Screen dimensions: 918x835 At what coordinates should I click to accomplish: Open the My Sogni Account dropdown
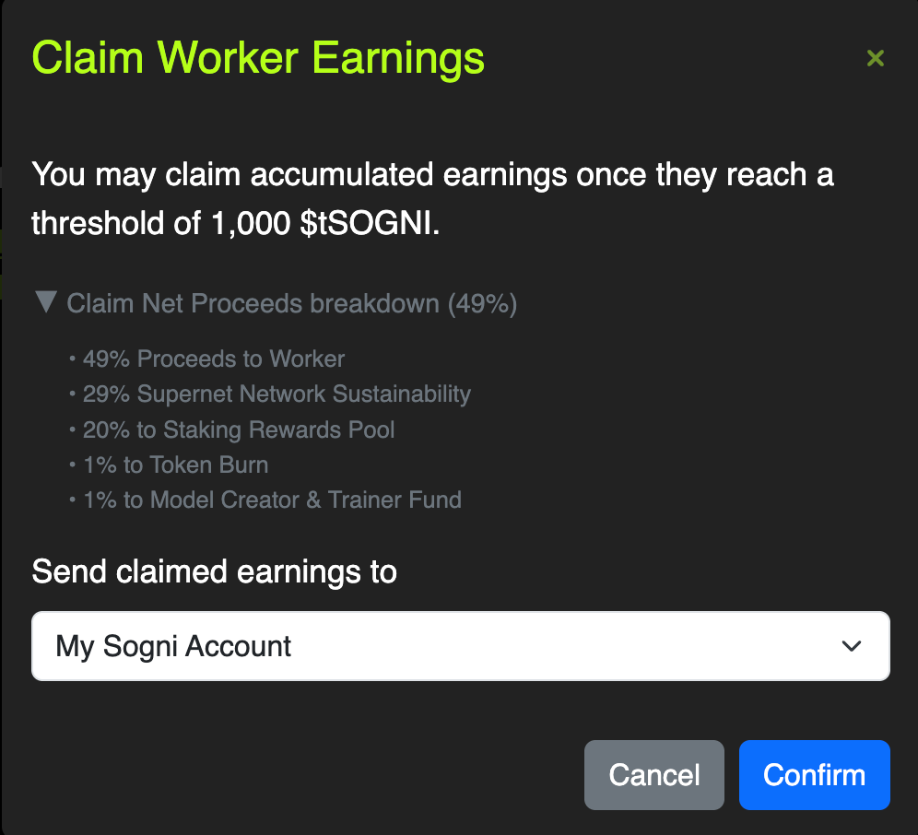(461, 646)
